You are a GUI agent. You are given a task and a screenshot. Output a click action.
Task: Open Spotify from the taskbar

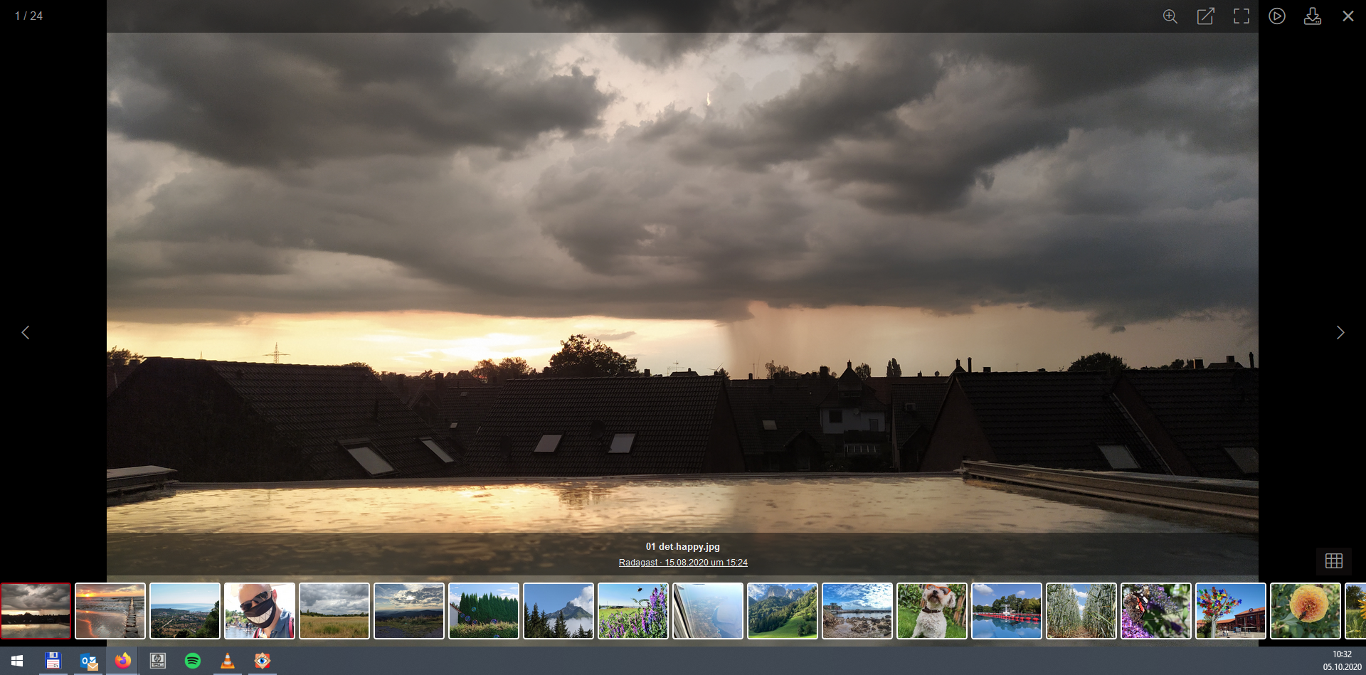click(193, 661)
